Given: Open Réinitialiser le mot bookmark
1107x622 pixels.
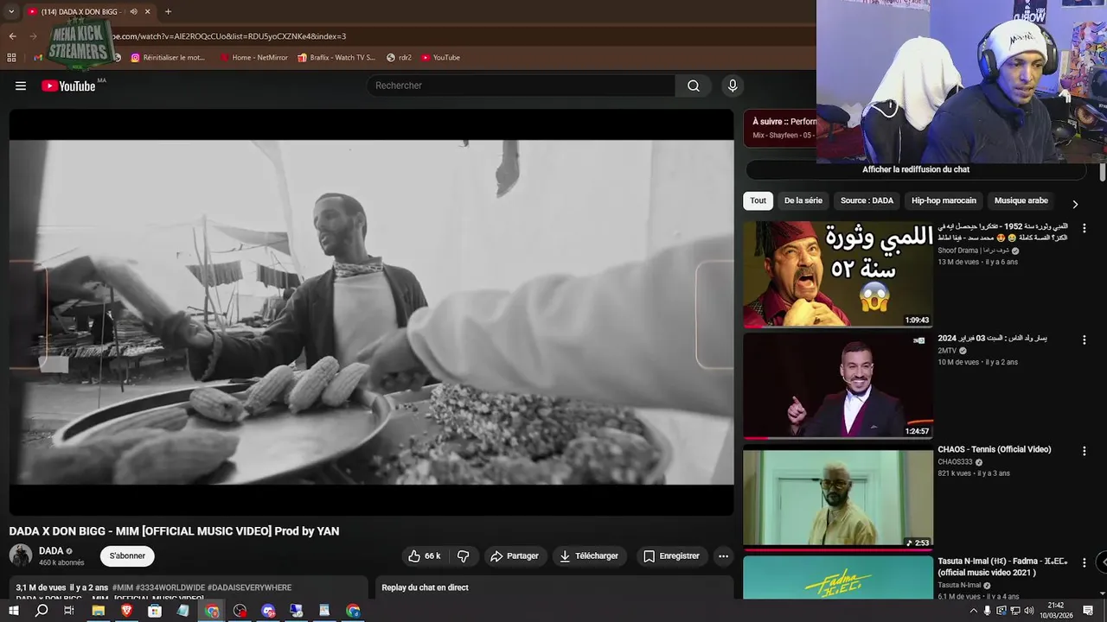Looking at the screenshot, I should pyautogui.click(x=168, y=58).
